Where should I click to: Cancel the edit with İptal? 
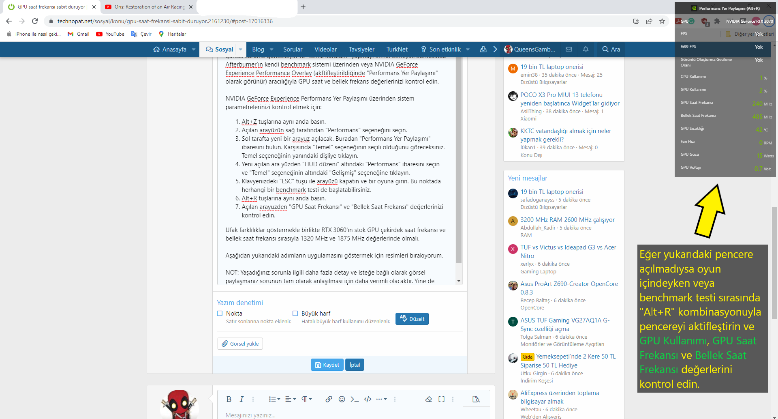pyautogui.click(x=355, y=365)
